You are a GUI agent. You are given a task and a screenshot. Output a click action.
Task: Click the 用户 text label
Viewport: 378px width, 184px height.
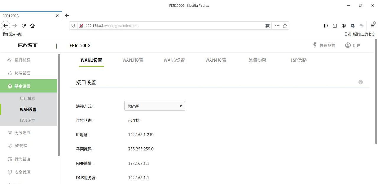pos(356,45)
